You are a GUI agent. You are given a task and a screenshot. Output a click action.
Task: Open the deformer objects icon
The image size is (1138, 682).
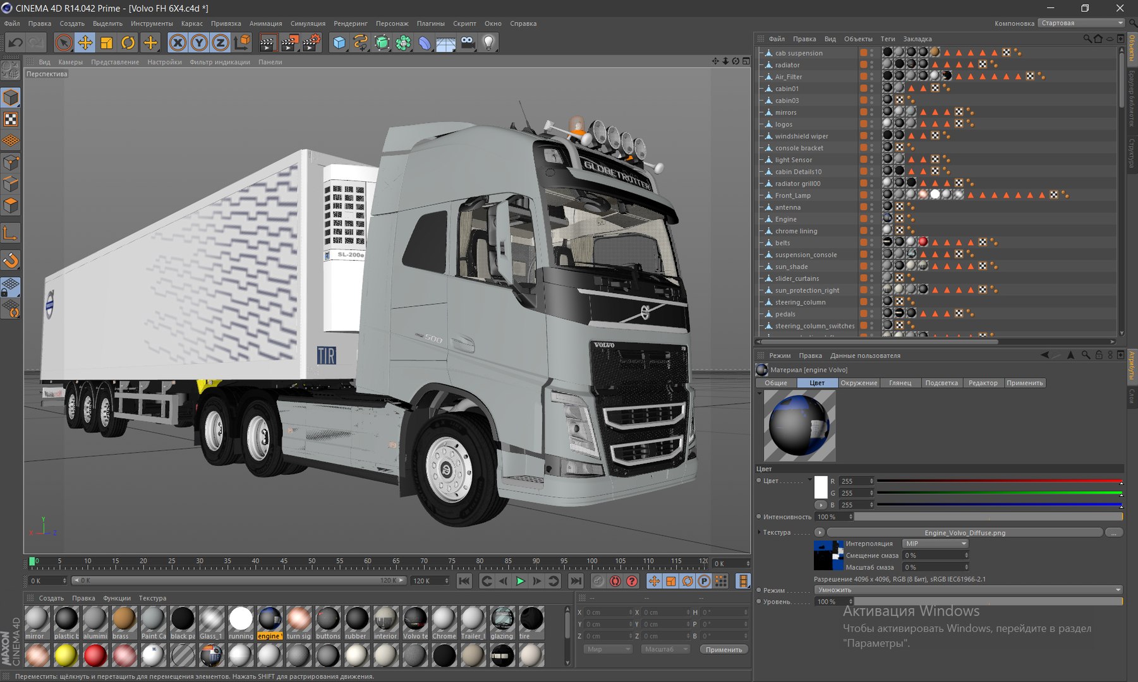(425, 43)
